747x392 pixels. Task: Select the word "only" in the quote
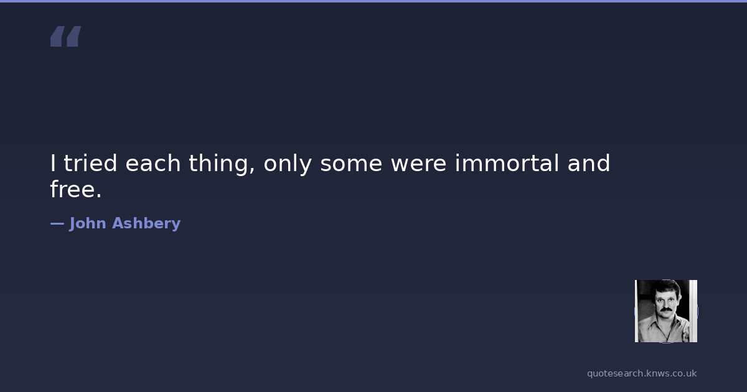pos(287,165)
